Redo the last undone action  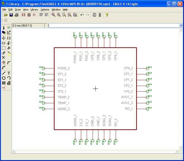(x=88, y=15)
